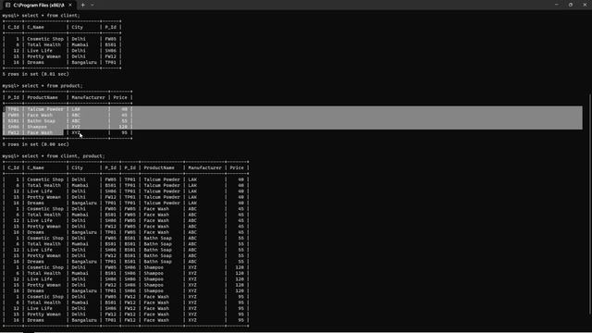Open the new-tab profile dropdown arrow
The height and width of the screenshot is (333, 592).
click(92, 5)
